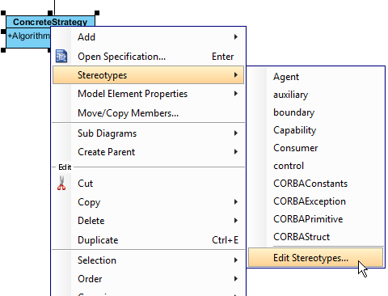Viewport: 388px width, 296px height.
Task: Expand the Add submenu arrow
Action: tap(236, 36)
